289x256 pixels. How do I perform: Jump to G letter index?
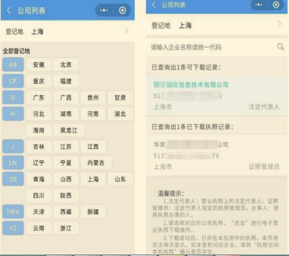click(x=13, y=97)
